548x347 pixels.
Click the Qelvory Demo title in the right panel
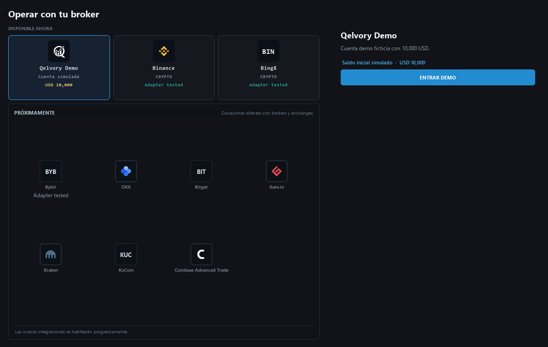[369, 36]
